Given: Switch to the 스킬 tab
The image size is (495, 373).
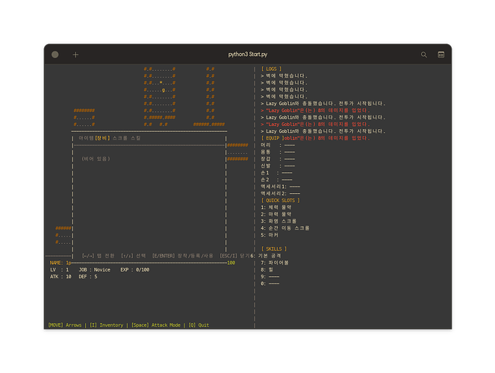Looking at the screenshot, I should [x=135, y=138].
